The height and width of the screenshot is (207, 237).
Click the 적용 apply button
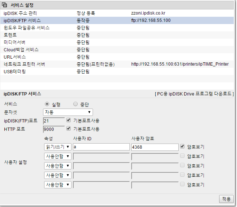point(226,199)
